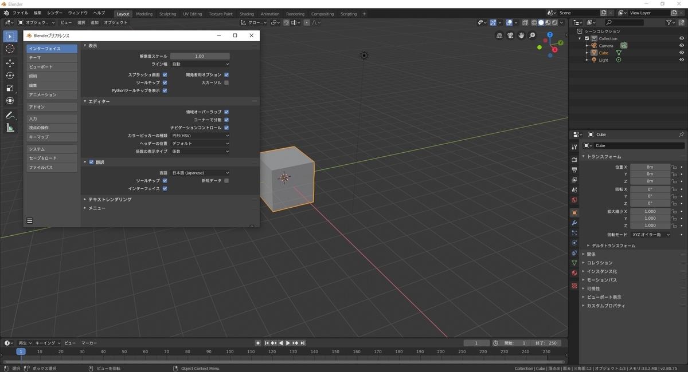Screen dimensions: 688x372
Task: Hide the Cube object via eye icon
Action: [x=682, y=53]
